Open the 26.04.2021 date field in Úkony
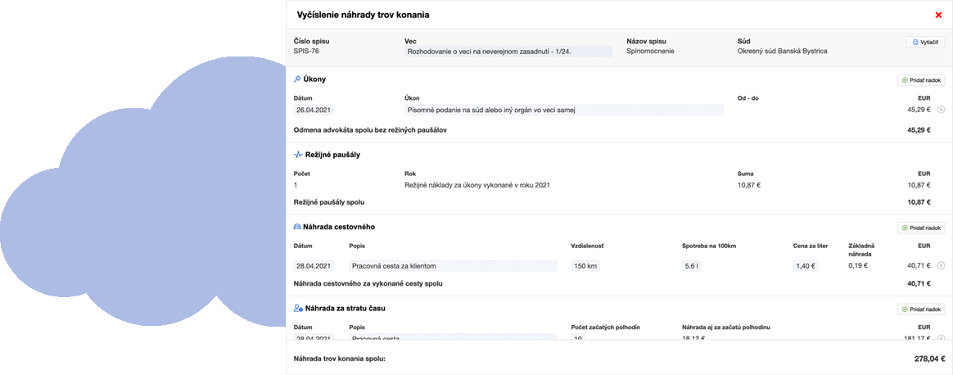Image resolution: width=953 pixels, height=375 pixels. (314, 110)
